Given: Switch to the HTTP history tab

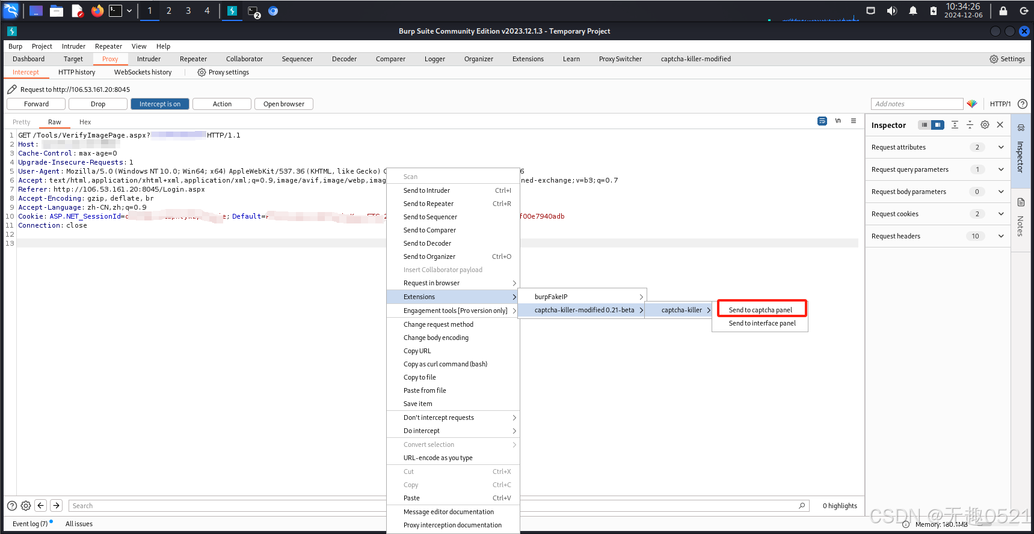Looking at the screenshot, I should [76, 72].
